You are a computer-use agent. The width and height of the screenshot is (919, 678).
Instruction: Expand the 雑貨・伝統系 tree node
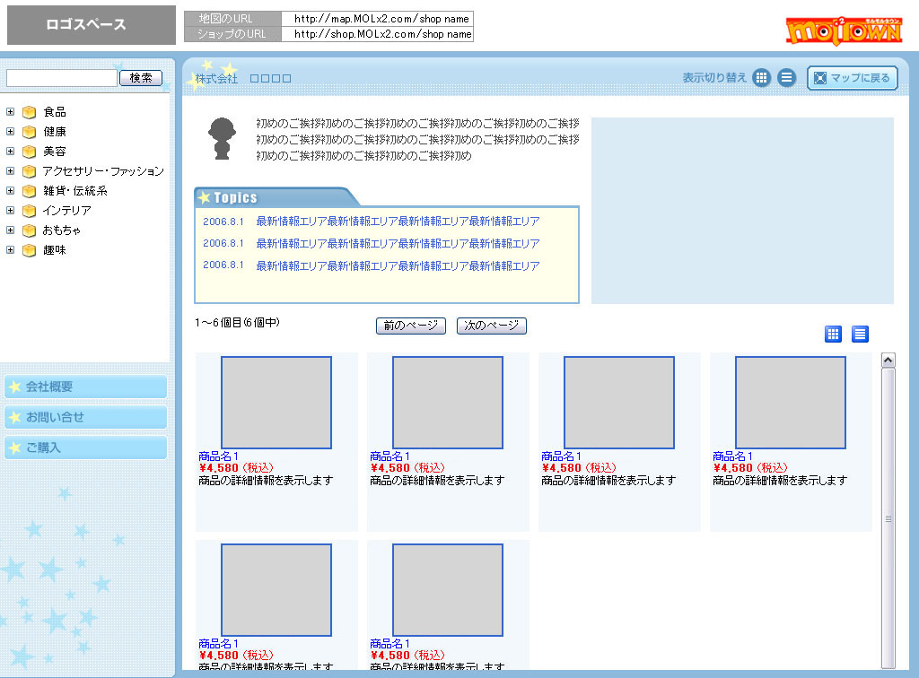tap(10, 190)
